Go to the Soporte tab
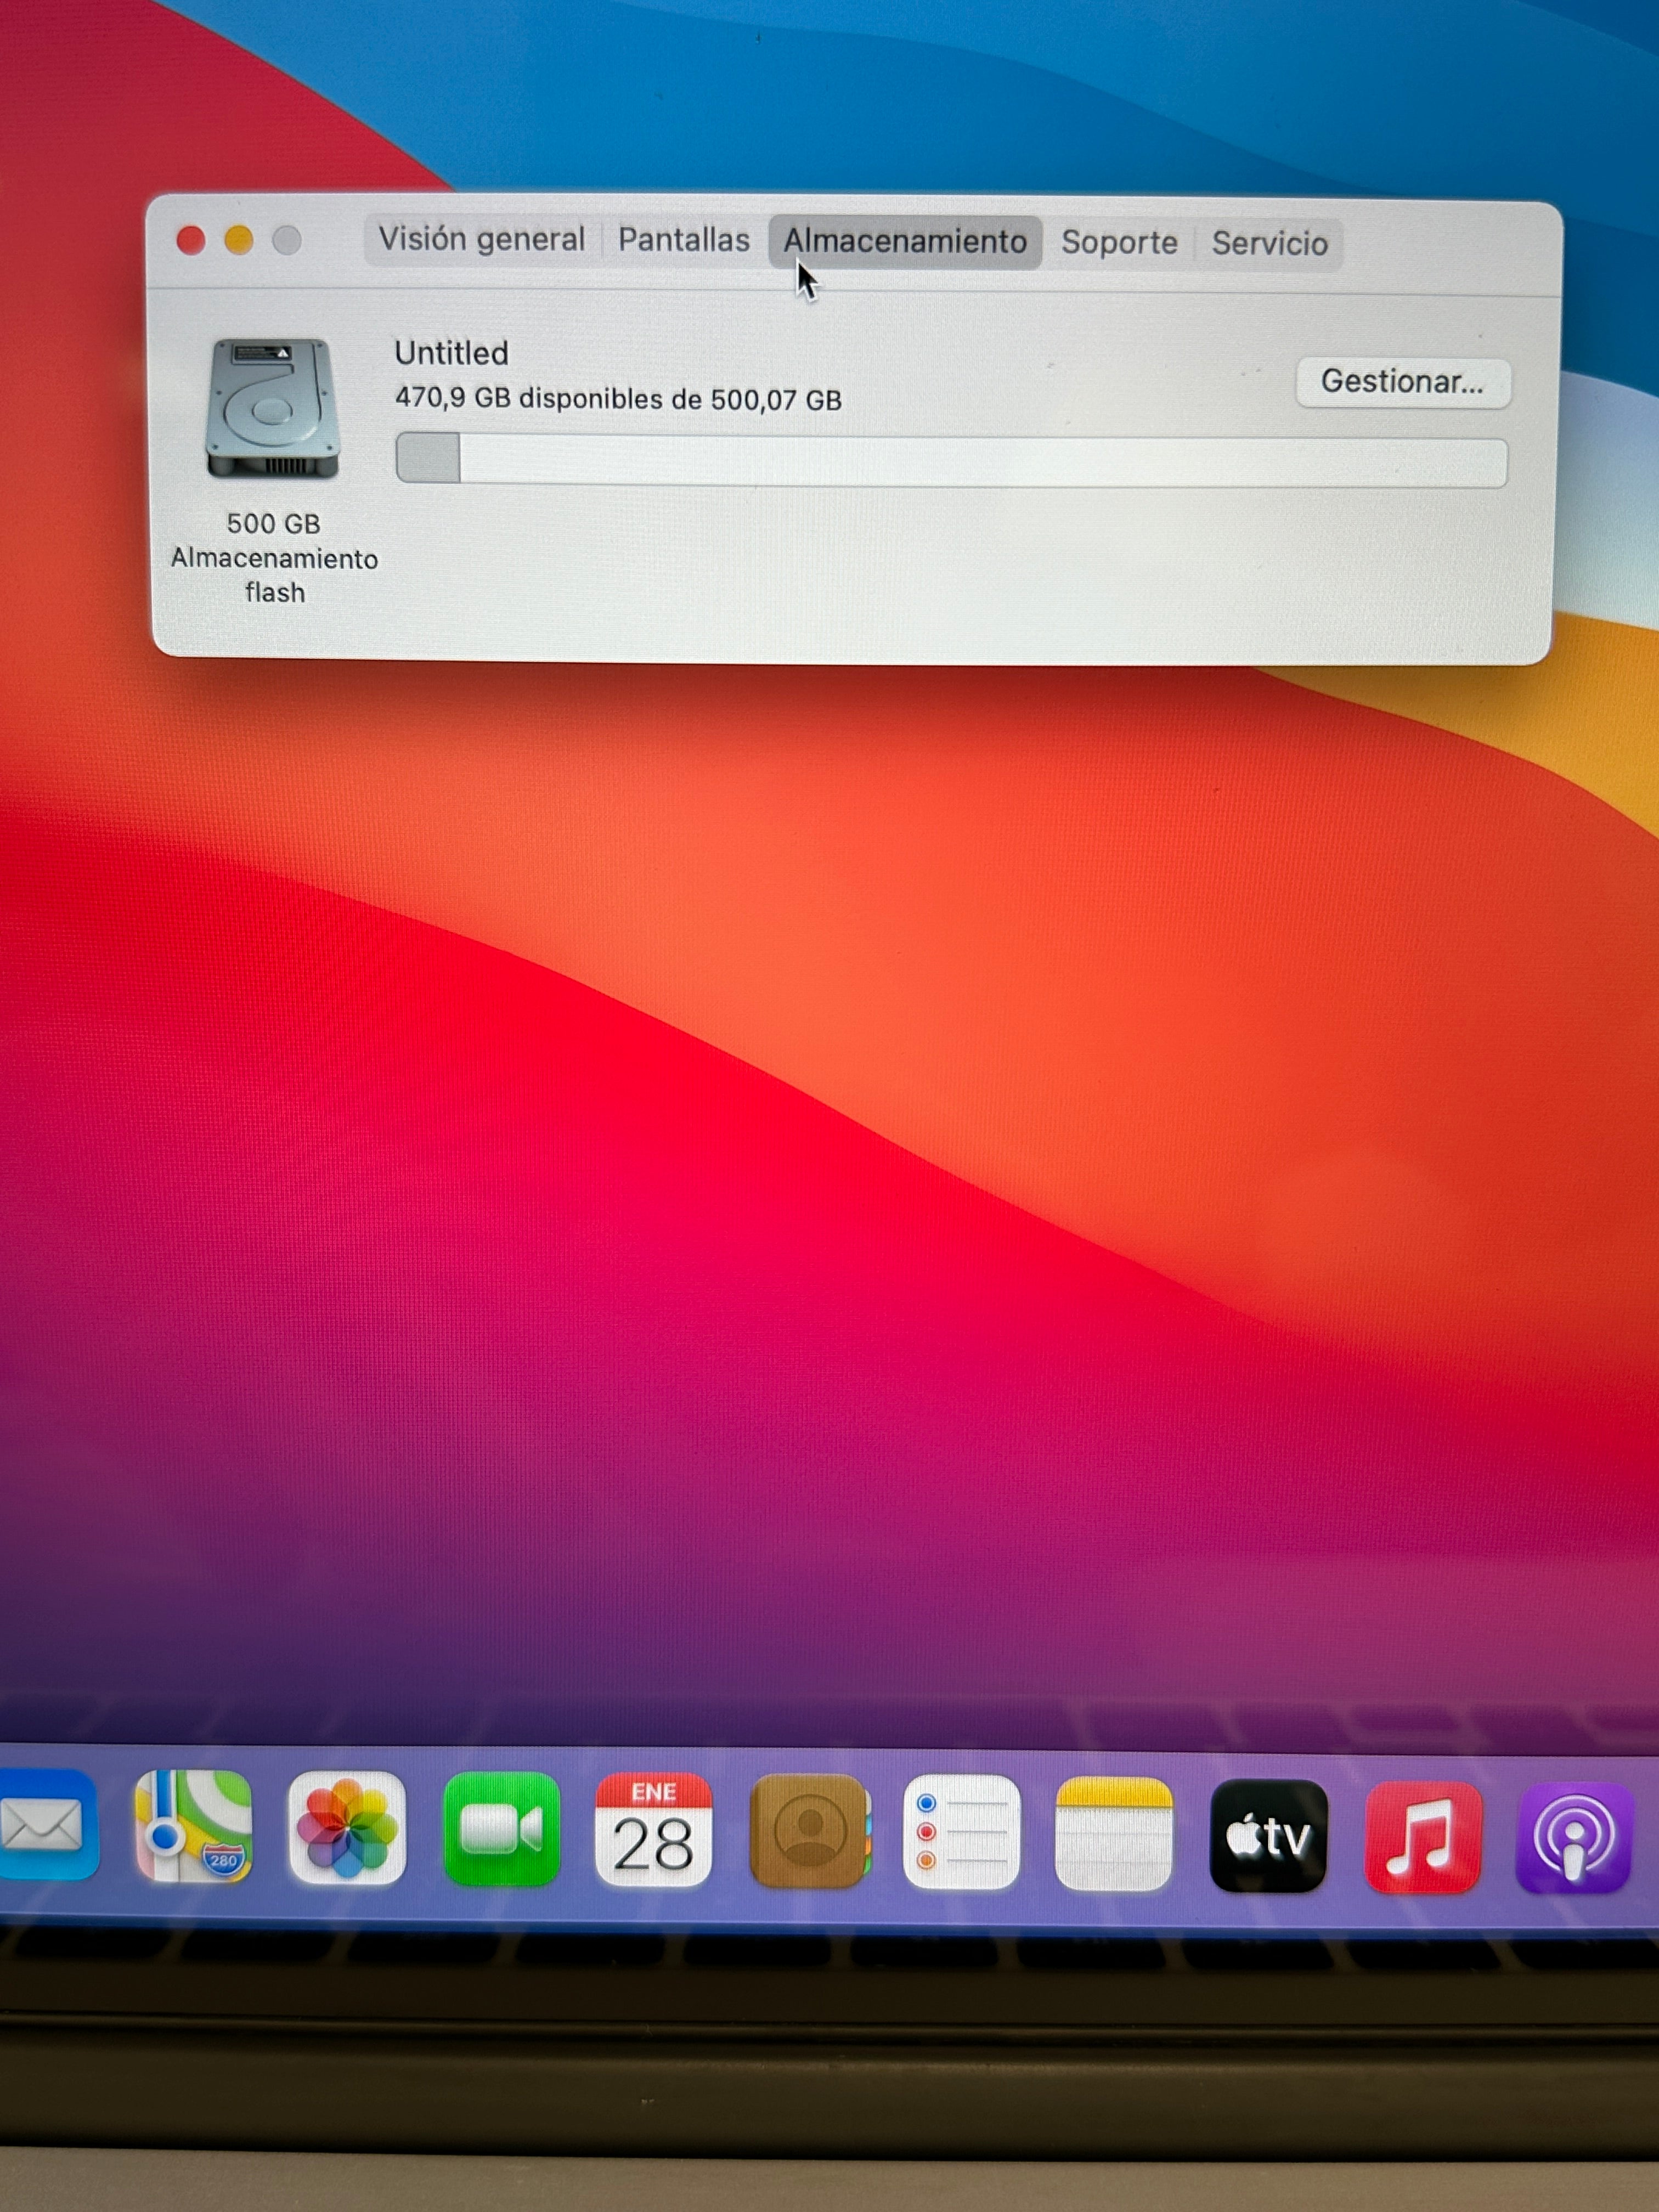 pyautogui.click(x=1119, y=243)
